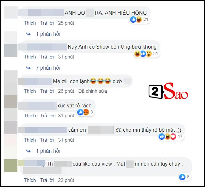Click the 22 phút timestamp
The width and height of the screenshot is (205, 187).
pos(66,180)
